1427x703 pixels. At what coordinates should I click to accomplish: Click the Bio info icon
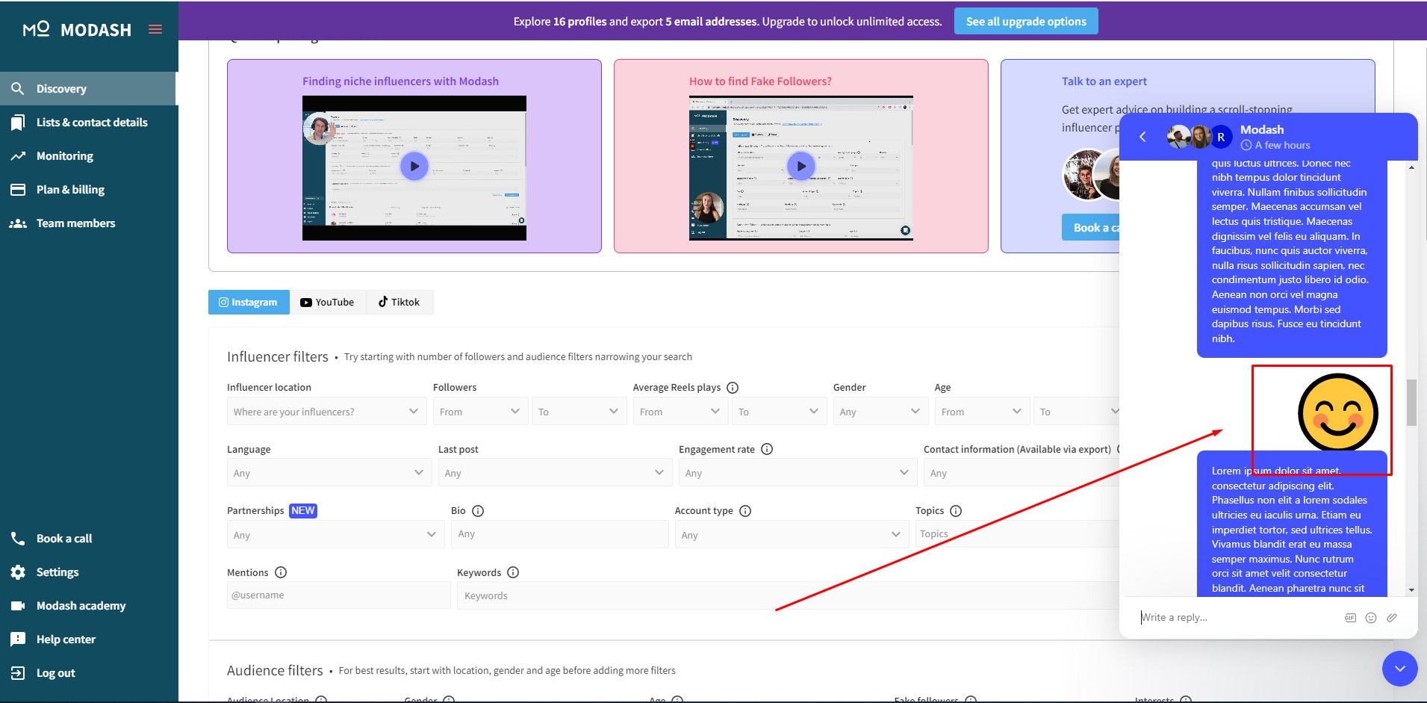(478, 511)
